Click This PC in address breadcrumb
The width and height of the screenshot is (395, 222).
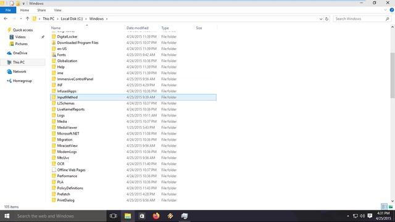[48, 19]
